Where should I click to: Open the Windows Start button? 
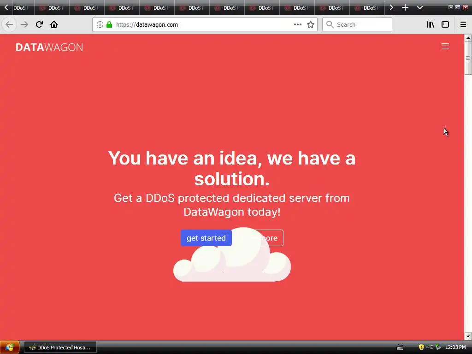pos(10,348)
